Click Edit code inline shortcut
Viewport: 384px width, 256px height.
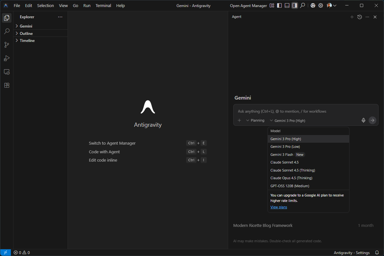click(x=103, y=160)
